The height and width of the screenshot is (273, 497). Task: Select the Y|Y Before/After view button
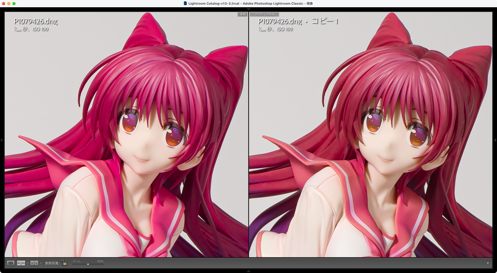34,263
